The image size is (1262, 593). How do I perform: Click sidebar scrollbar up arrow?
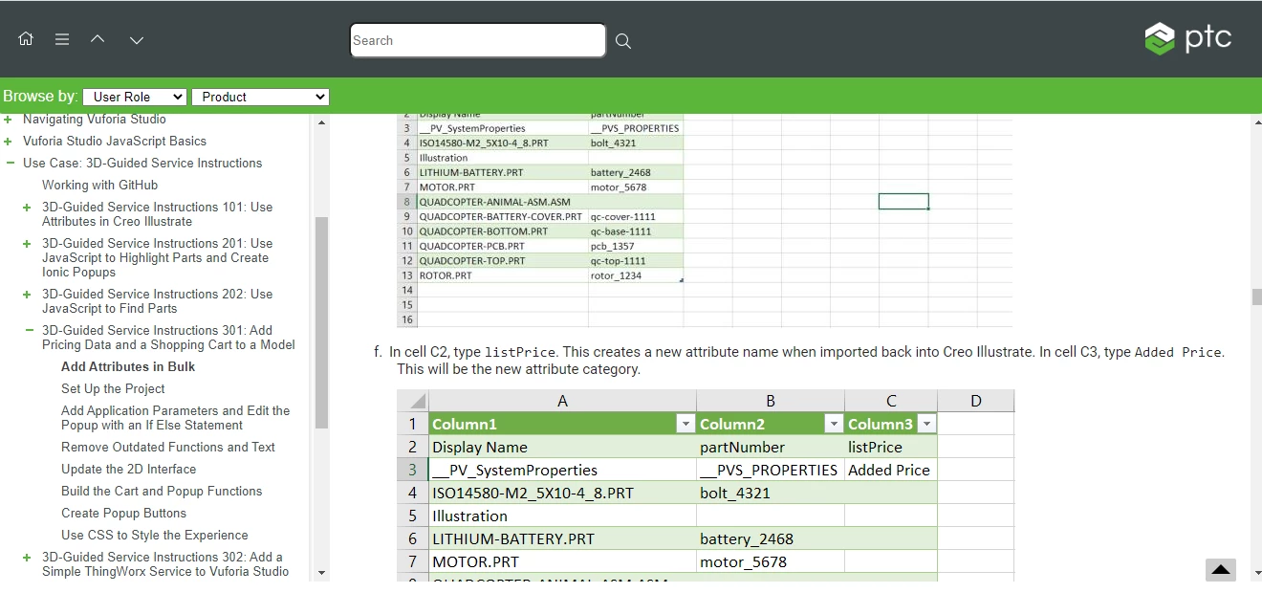click(321, 122)
